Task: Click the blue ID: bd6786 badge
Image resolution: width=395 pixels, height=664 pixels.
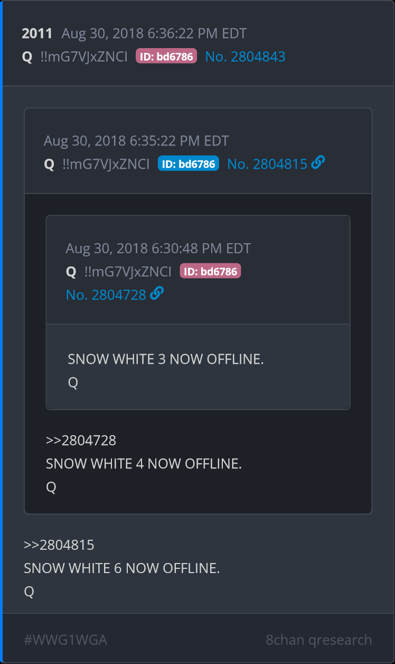Action: click(x=189, y=163)
